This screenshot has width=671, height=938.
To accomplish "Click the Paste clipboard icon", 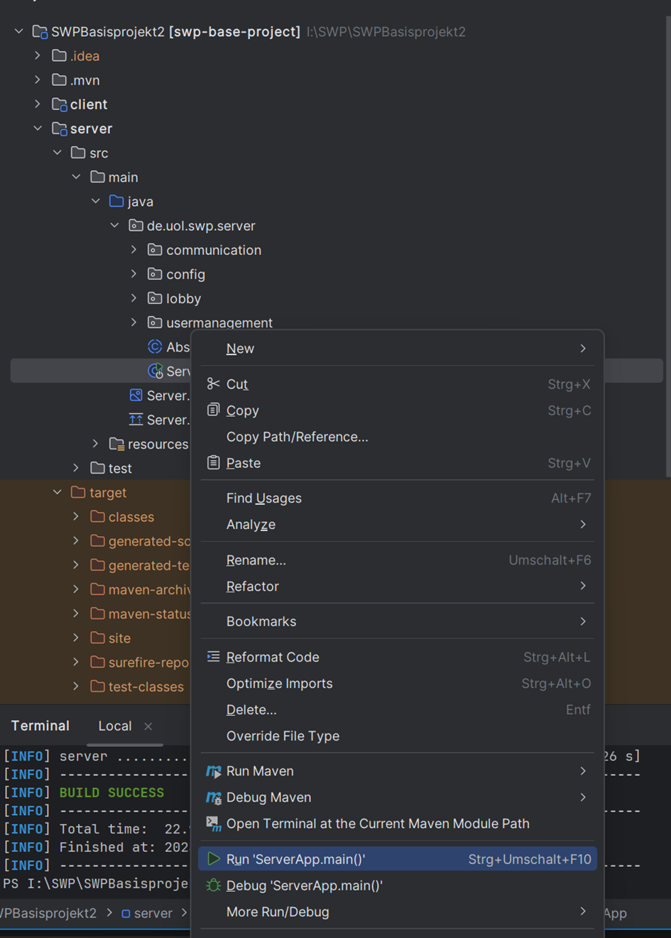I will point(213,463).
